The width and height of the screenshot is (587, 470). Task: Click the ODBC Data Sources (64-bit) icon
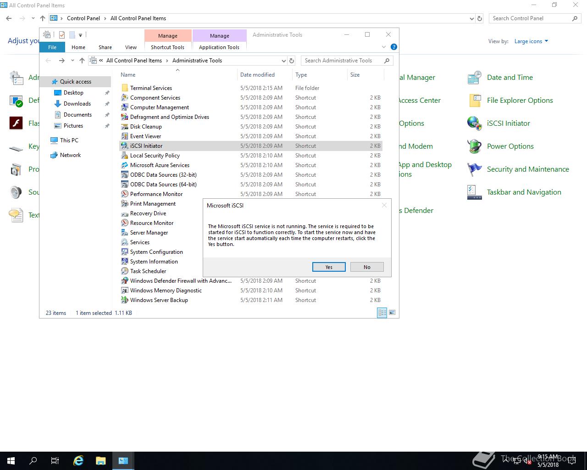pos(124,185)
